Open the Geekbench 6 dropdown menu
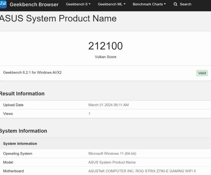211x175 pixels. tap(78, 4)
